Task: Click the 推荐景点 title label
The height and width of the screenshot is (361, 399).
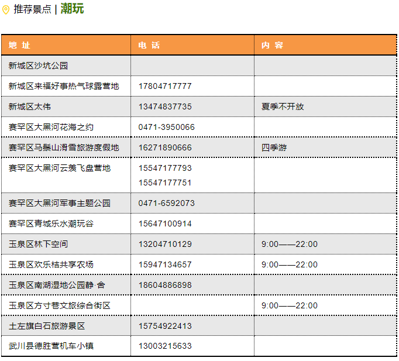Action: [32, 9]
